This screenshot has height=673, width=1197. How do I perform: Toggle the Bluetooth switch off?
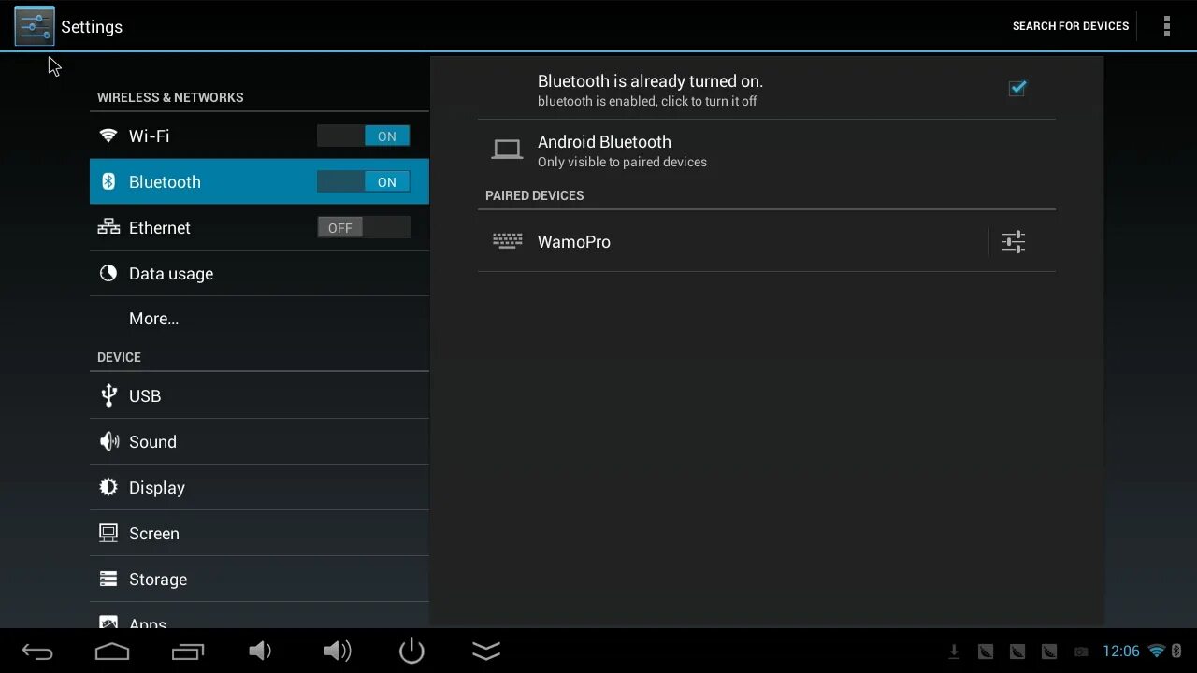(363, 182)
